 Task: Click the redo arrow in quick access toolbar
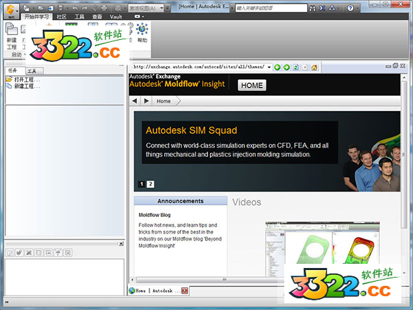coord(85,8)
